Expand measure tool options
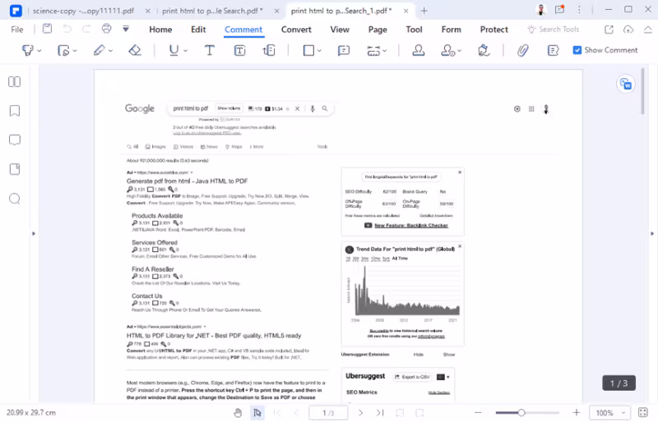This screenshot has width=658, height=422. click(385, 51)
